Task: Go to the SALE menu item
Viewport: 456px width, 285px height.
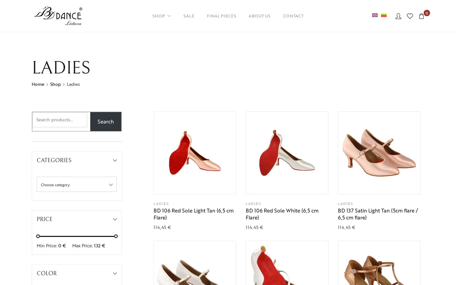Action: point(189,16)
